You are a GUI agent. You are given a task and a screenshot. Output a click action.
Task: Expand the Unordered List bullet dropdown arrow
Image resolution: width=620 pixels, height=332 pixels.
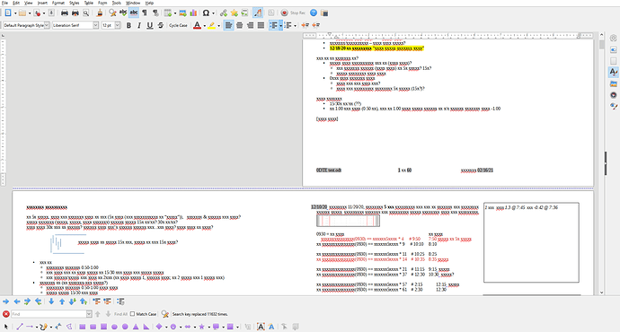(x=280, y=26)
